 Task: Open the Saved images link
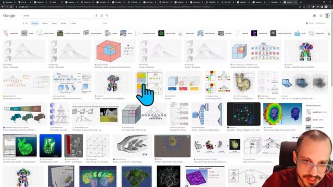[x=310, y=23]
